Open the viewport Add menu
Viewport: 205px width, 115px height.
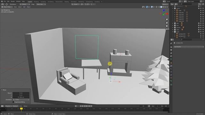(24, 7)
